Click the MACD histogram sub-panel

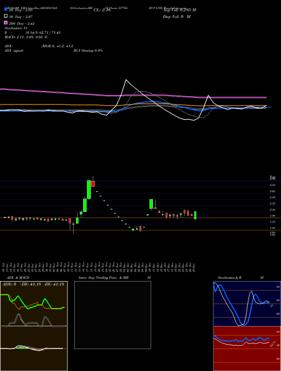point(34,349)
